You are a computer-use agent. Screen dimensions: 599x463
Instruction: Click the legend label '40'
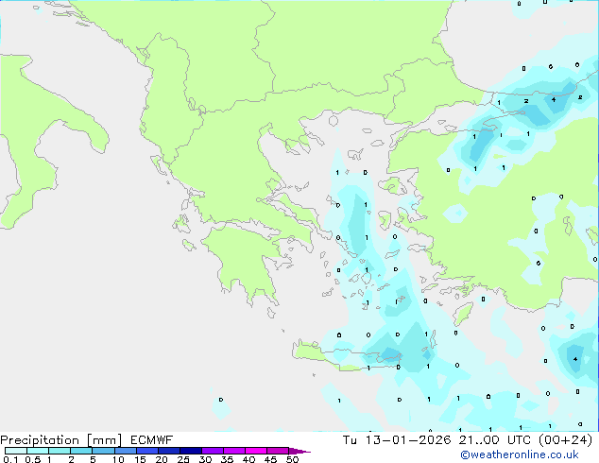click(x=248, y=459)
